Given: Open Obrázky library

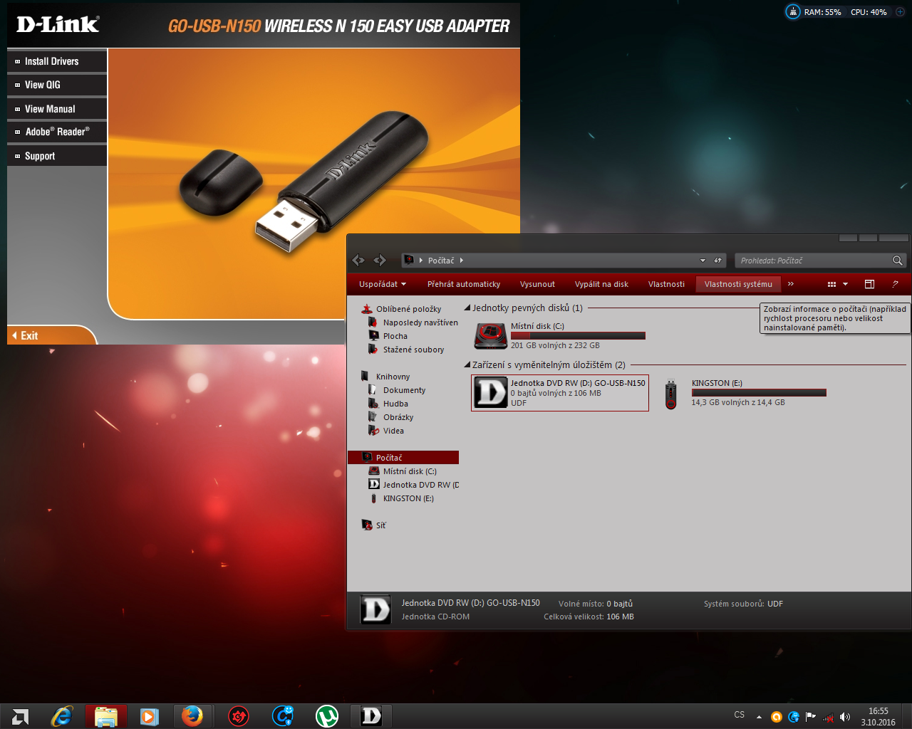Looking at the screenshot, I should [x=398, y=417].
